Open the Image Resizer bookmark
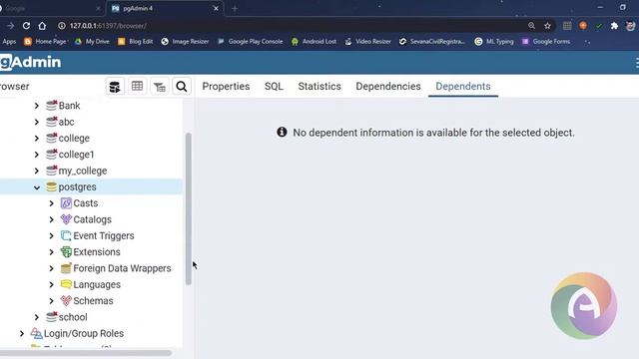The image size is (639, 359). click(185, 41)
